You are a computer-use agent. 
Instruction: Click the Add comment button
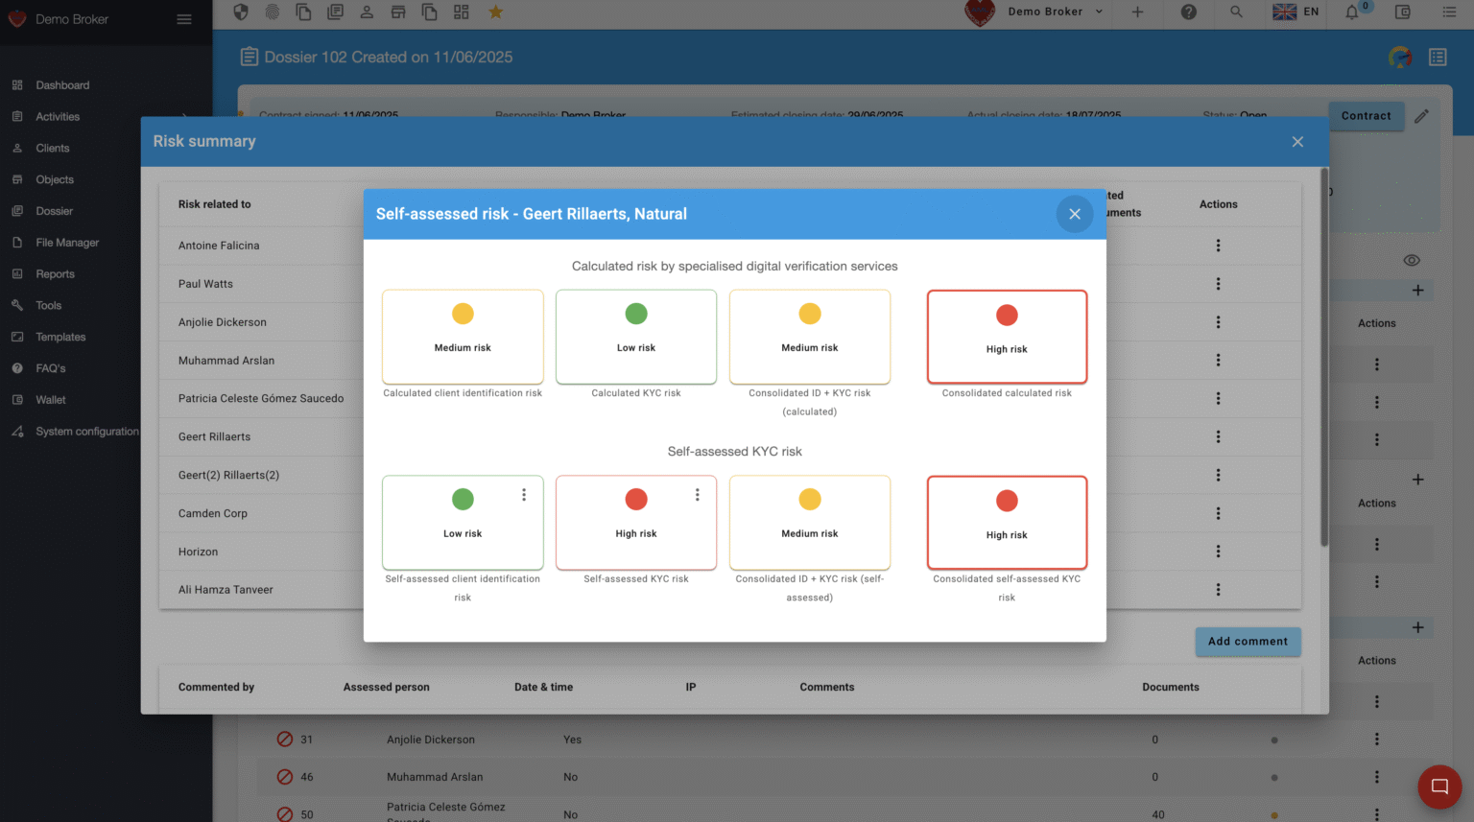click(x=1247, y=642)
